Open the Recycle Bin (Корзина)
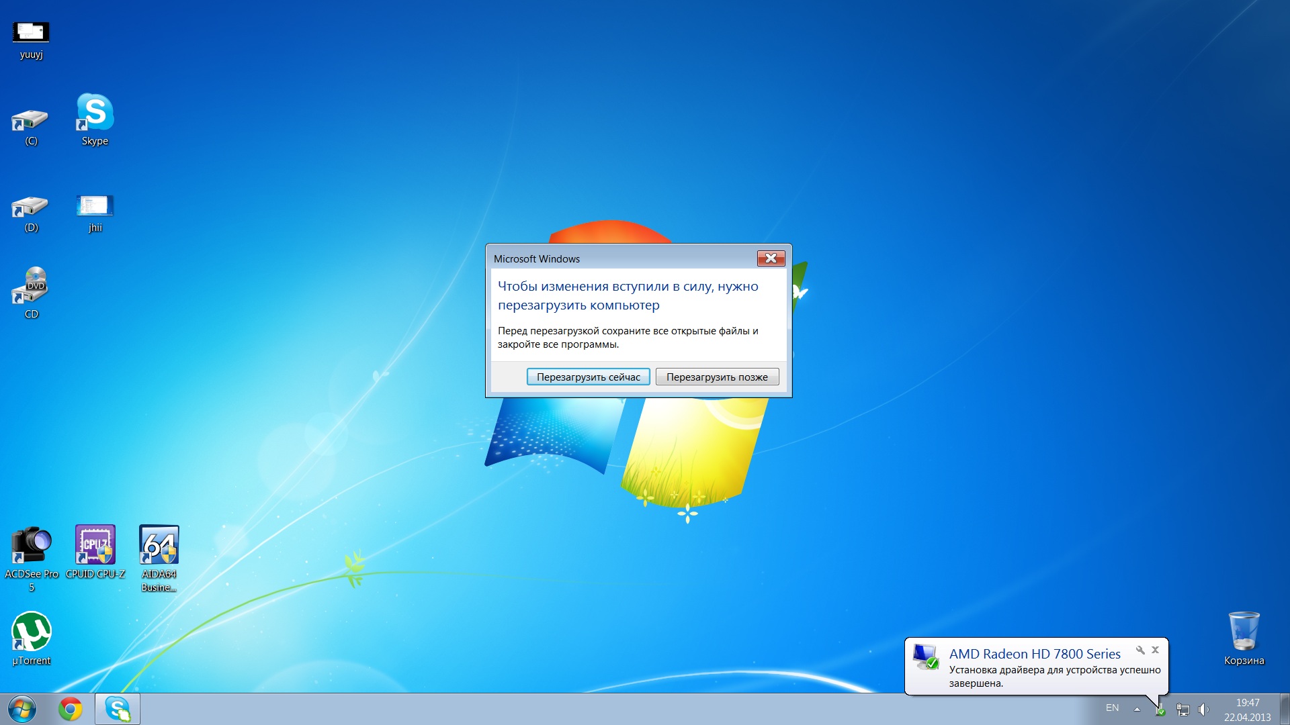 (x=1244, y=632)
